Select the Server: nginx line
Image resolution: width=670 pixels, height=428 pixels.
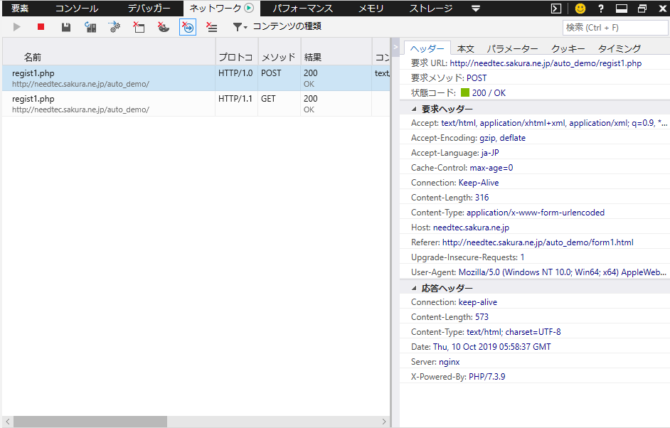pyautogui.click(x=535, y=362)
